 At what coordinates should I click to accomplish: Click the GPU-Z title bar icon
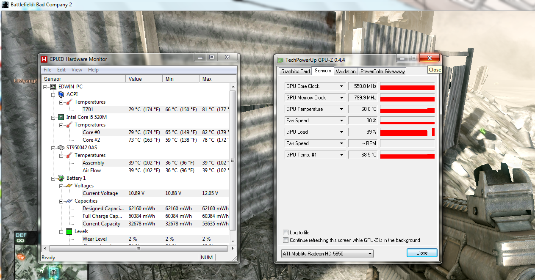click(x=280, y=60)
